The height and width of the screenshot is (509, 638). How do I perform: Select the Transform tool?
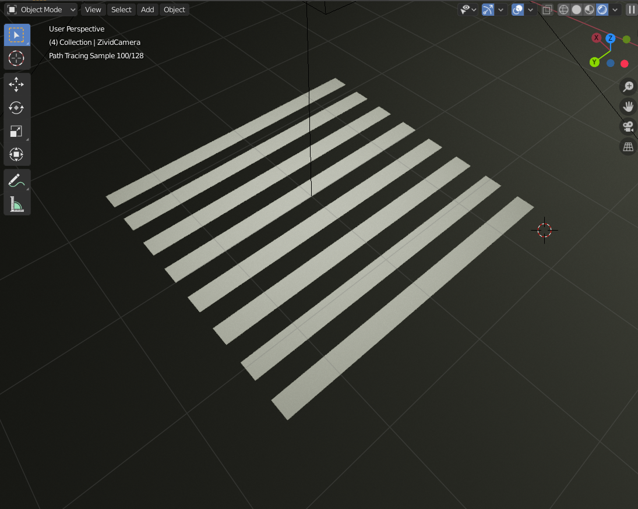(16, 154)
